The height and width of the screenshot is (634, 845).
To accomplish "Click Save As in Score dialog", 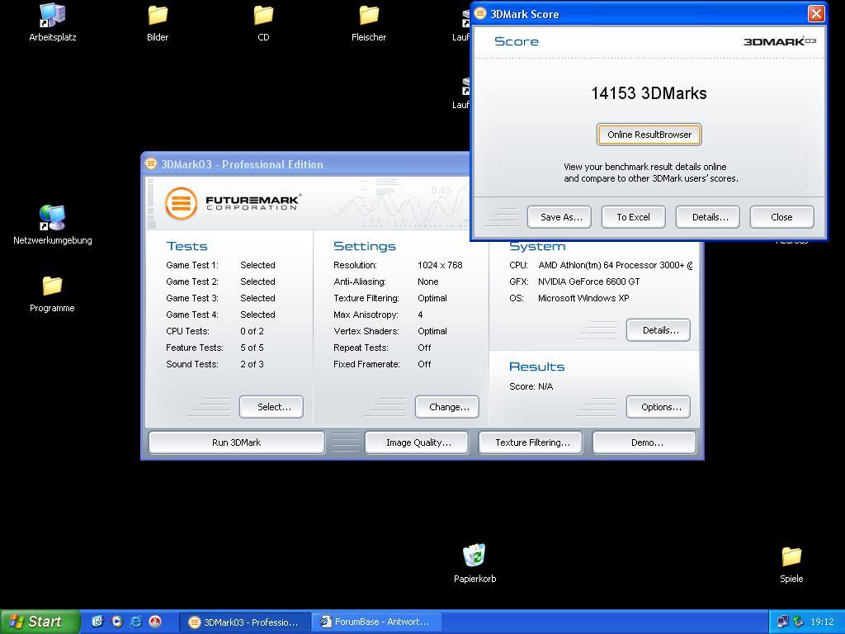I will (559, 217).
